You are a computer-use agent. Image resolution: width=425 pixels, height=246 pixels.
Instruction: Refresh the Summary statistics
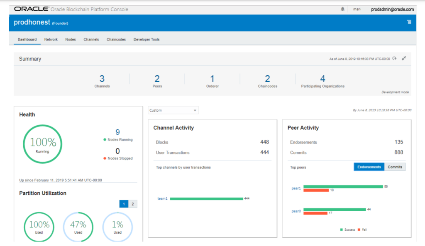(394, 59)
